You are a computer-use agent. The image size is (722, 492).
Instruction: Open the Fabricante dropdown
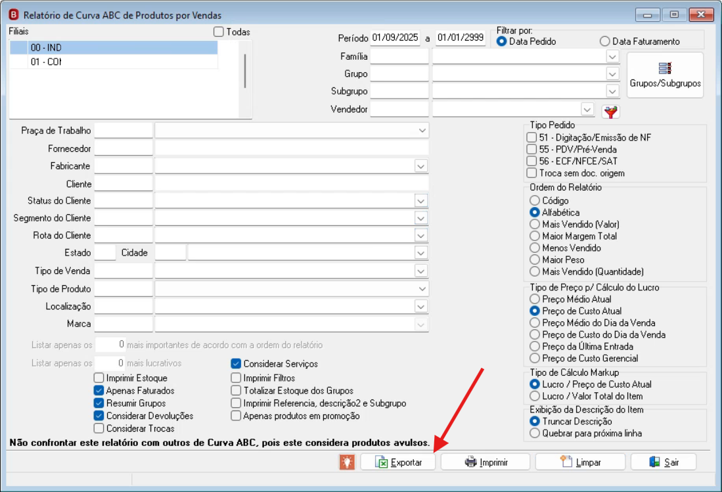421,166
